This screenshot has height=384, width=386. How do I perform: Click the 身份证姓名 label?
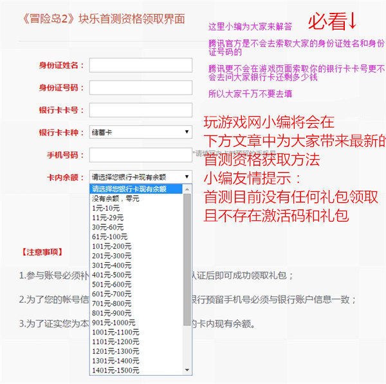61,66
